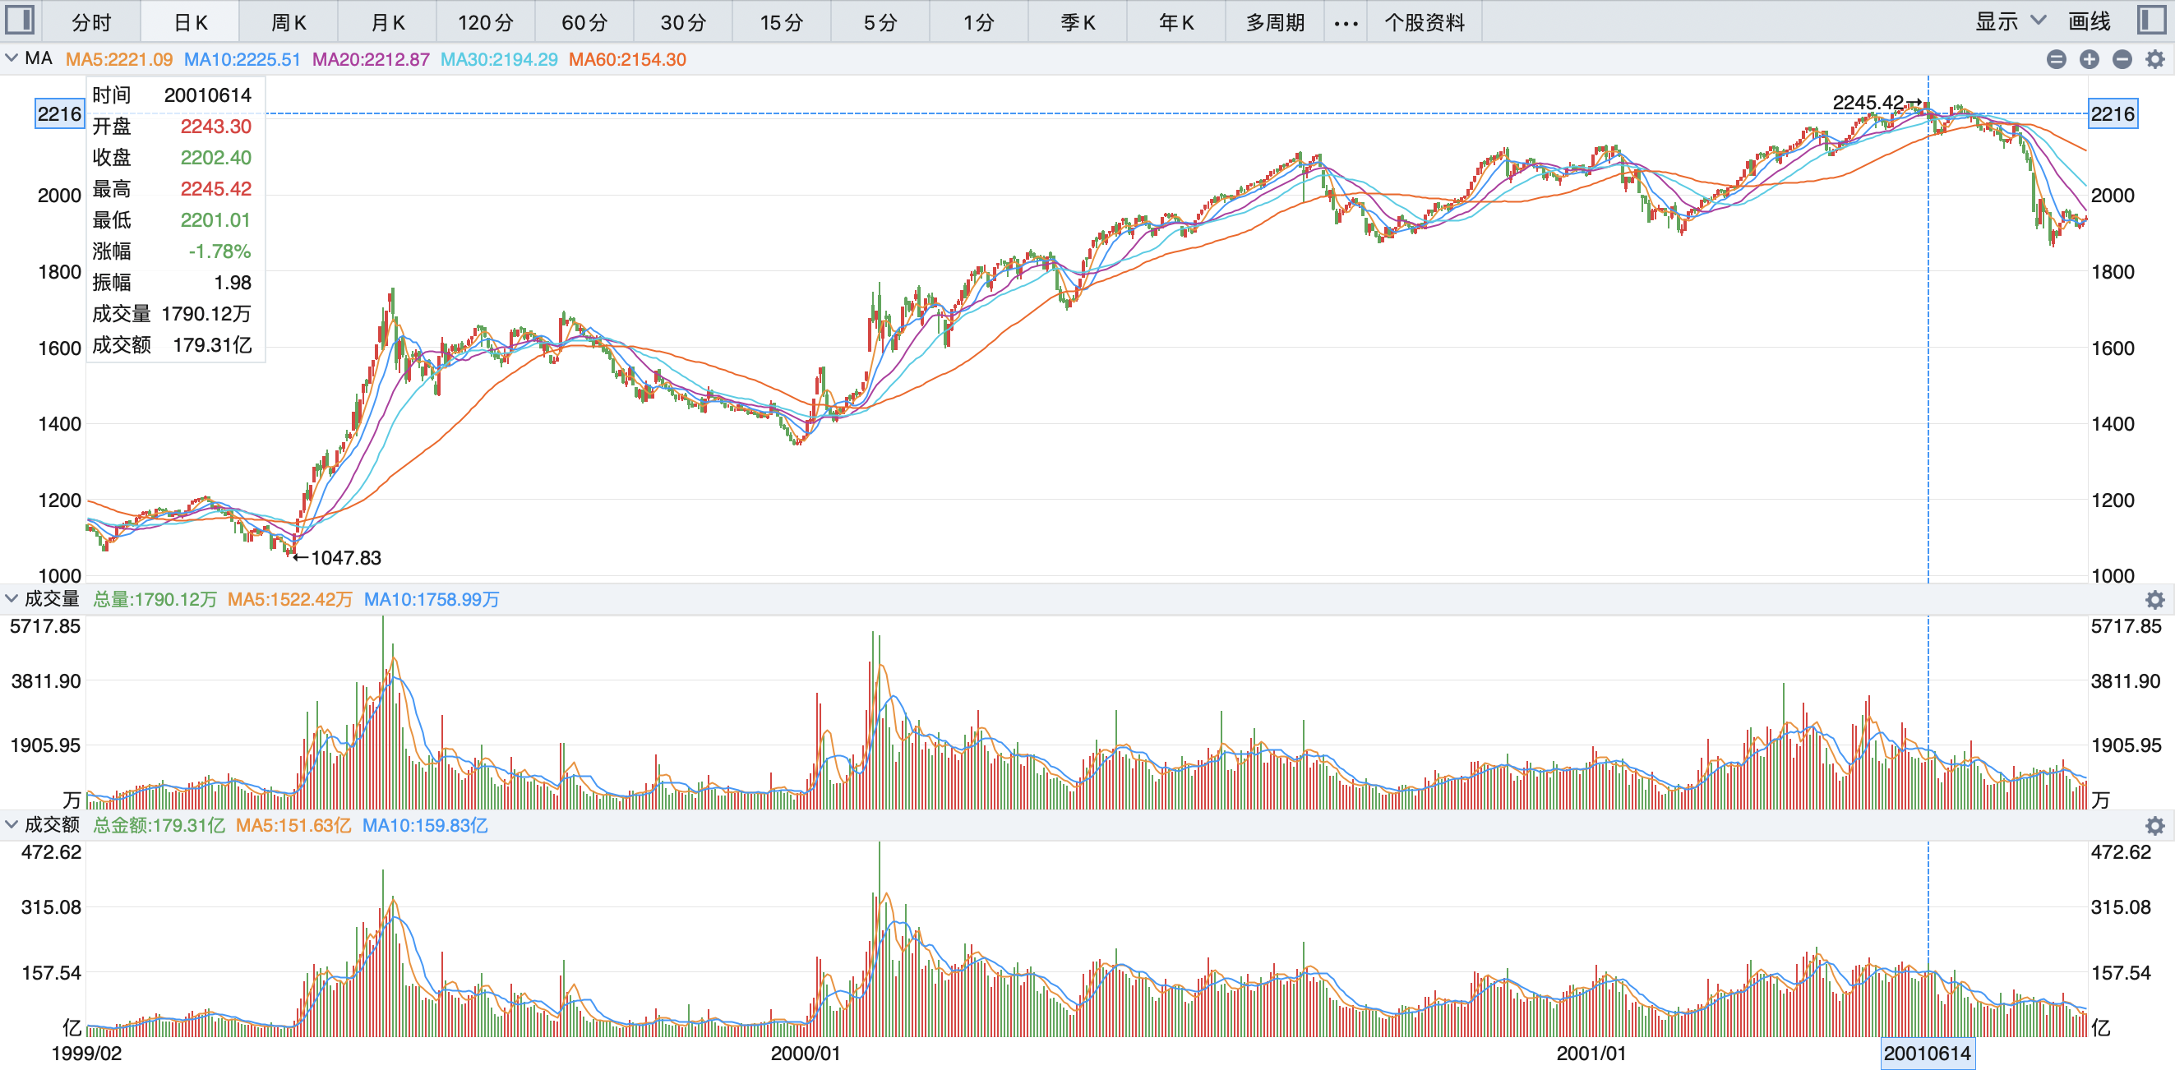
Task: Open the more periods ellipsis menu
Action: (1346, 23)
